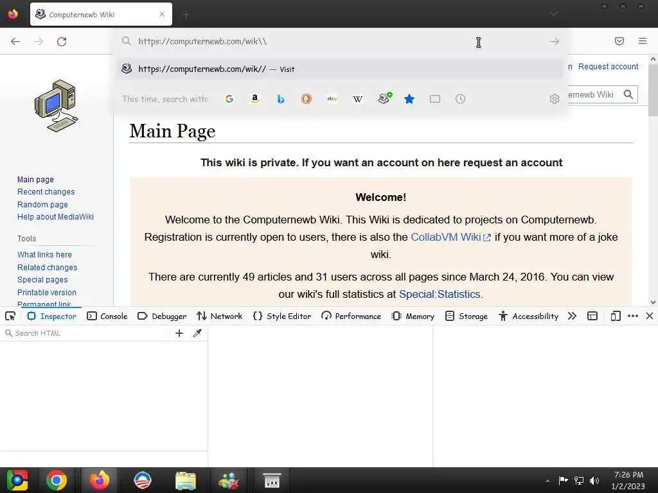Follow the CollabVM Wiki external link

pyautogui.click(x=450, y=238)
